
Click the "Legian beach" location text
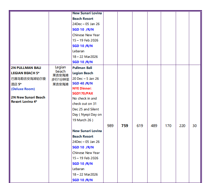tap(60, 69)
